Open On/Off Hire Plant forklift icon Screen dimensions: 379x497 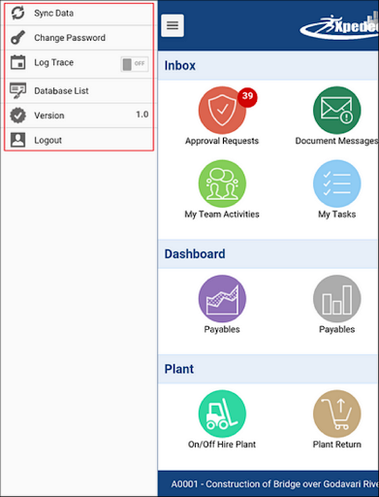[x=222, y=414]
